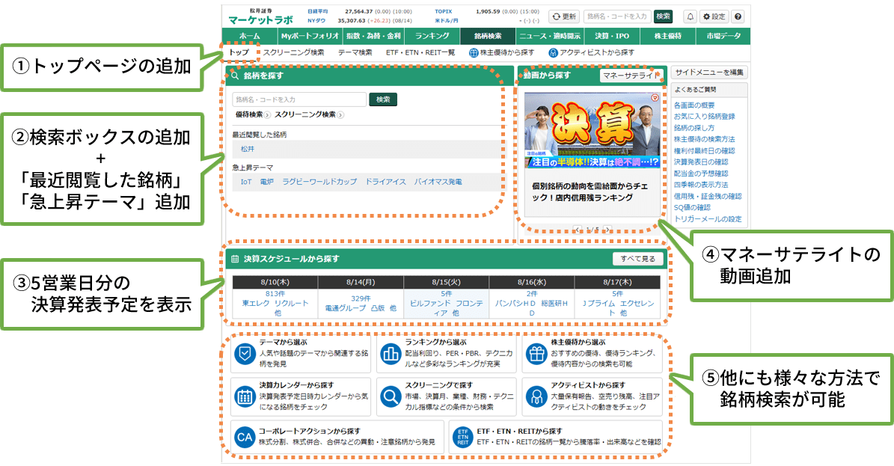The image size is (894, 466).
Task: Click 銘柄を探す panel search input field
Action: click(x=299, y=99)
